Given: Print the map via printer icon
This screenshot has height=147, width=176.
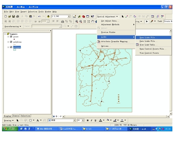Looking at the screenshot, I should point(17,16).
